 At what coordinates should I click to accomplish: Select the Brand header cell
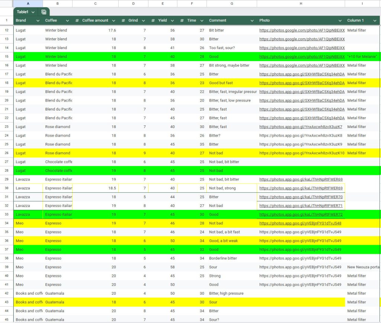click(28, 20)
